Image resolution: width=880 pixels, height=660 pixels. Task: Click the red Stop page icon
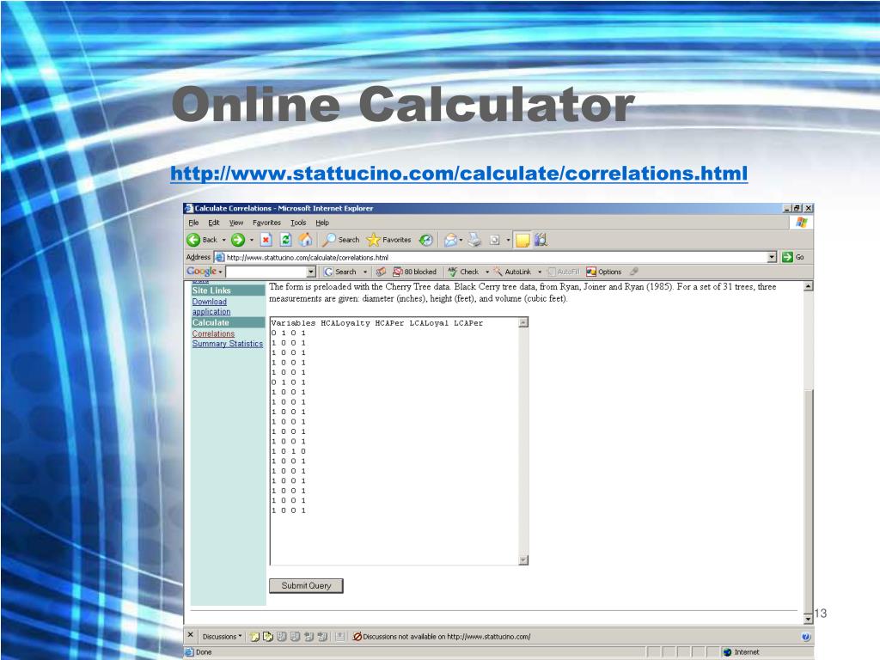tap(266, 241)
